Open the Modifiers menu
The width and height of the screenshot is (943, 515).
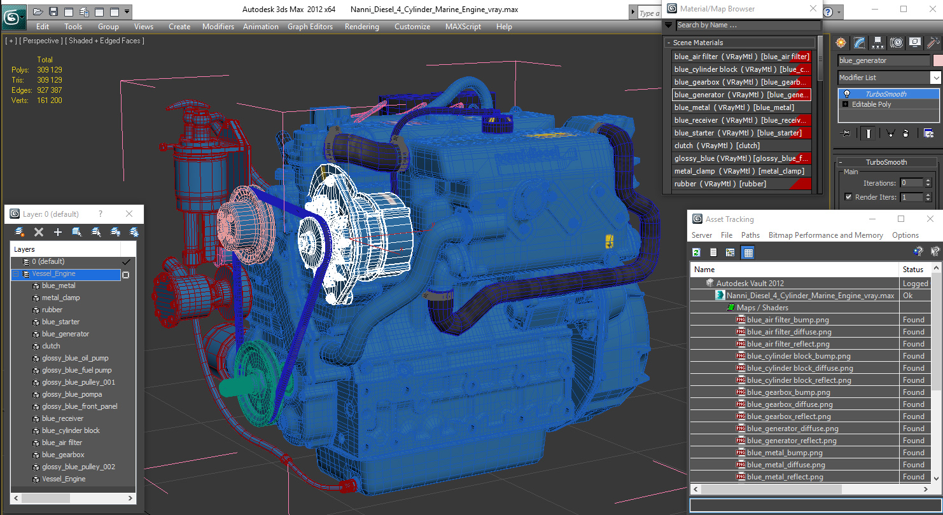[x=218, y=27]
